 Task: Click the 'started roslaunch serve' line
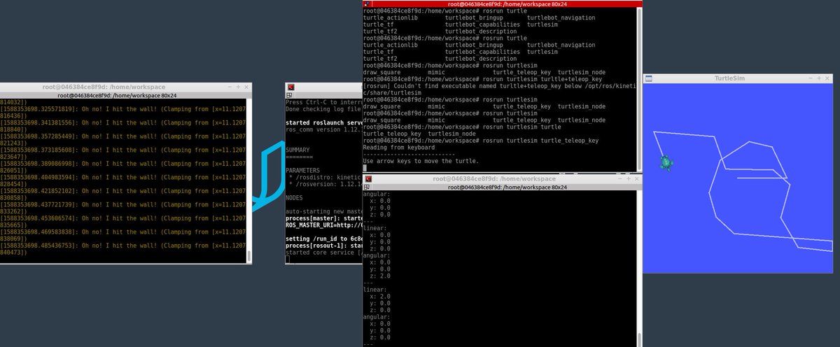(x=323, y=122)
